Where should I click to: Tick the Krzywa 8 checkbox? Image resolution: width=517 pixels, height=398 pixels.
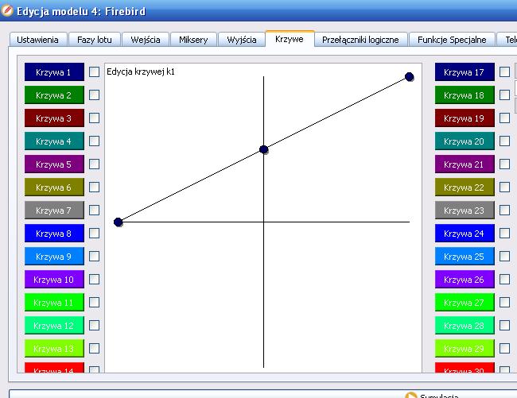click(x=95, y=234)
